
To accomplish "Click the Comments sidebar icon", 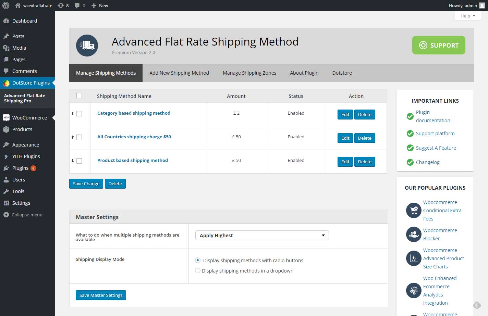I will coord(6,71).
